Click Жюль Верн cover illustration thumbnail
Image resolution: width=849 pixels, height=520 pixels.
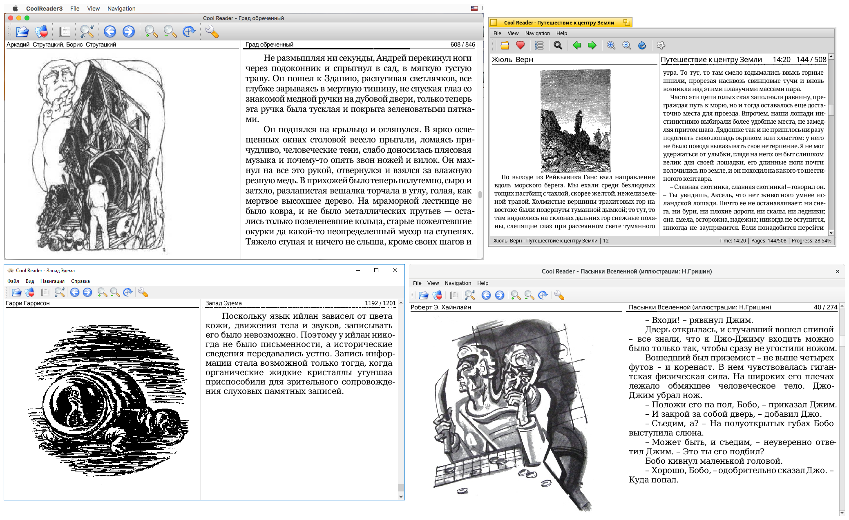click(575, 120)
